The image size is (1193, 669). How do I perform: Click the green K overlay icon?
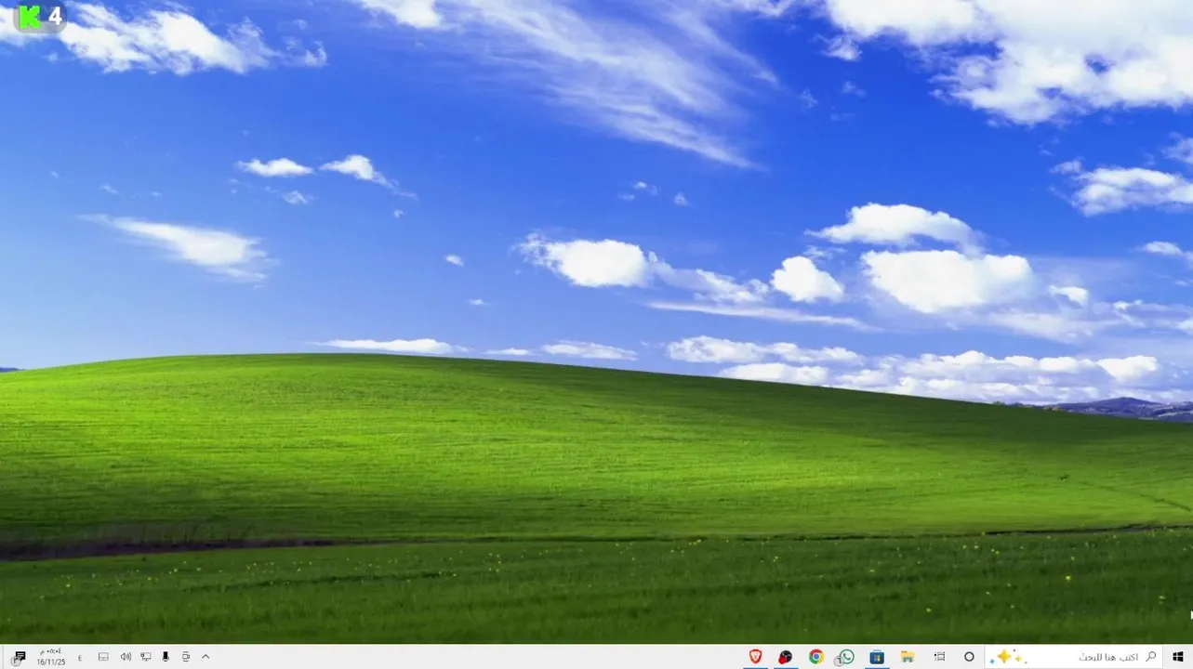tap(31, 17)
